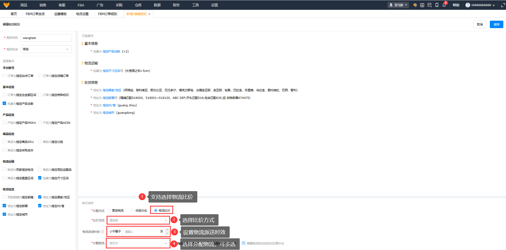Open the 帮助 link in header

point(456,5)
